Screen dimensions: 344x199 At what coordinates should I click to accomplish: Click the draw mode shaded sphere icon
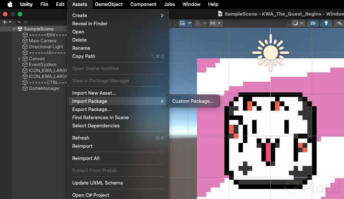295,23
